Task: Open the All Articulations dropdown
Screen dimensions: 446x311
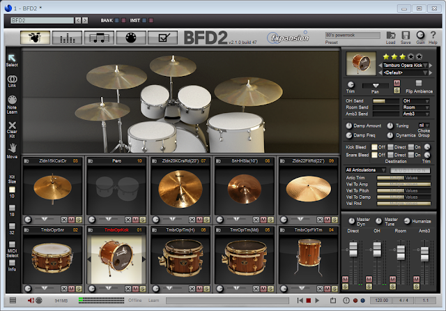Action: pyautogui.click(x=365, y=170)
